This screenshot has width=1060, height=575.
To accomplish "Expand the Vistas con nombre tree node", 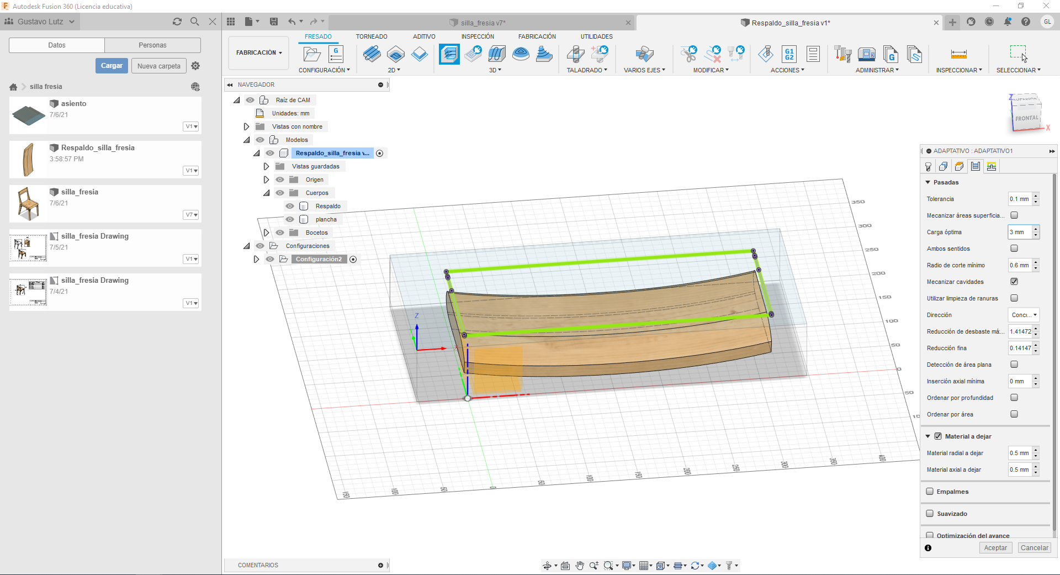I will point(246,126).
